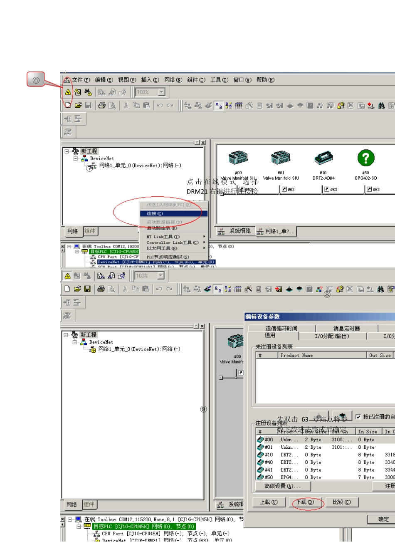Image resolution: width=395 pixels, height=559 pixels.
Task: Click Open folder icon in lower window toolbar
Action: tap(77, 289)
